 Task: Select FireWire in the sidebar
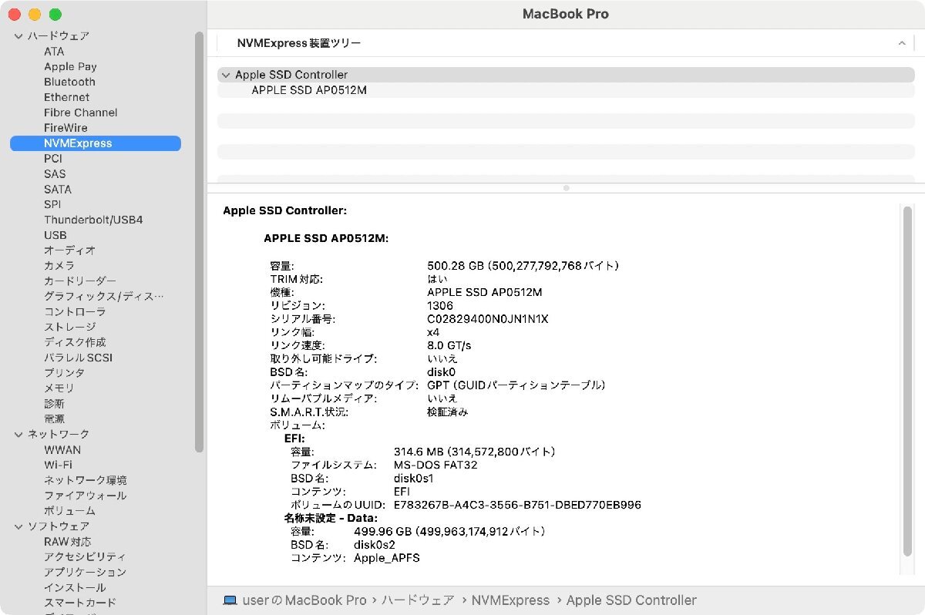click(x=66, y=128)
